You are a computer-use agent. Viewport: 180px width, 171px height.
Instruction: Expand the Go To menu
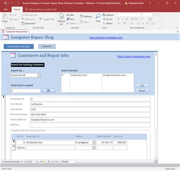(x=108, y=19)
